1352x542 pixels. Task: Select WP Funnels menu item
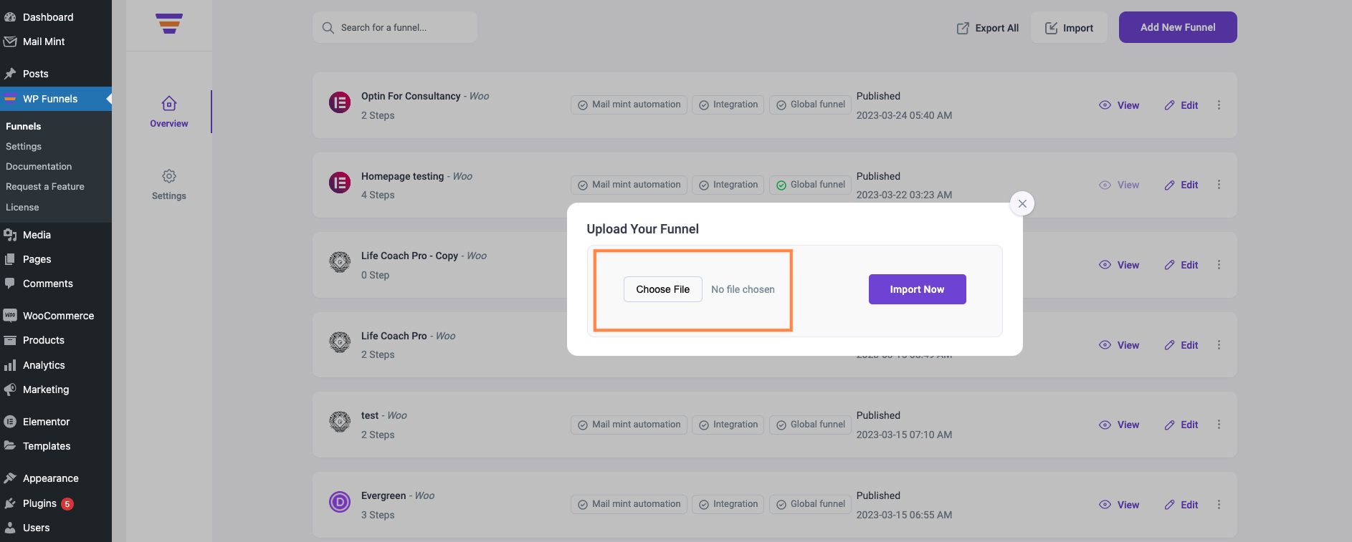pos(55,99)
